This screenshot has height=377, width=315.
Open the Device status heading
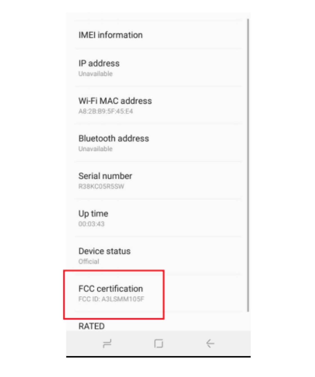pos(104,251)
